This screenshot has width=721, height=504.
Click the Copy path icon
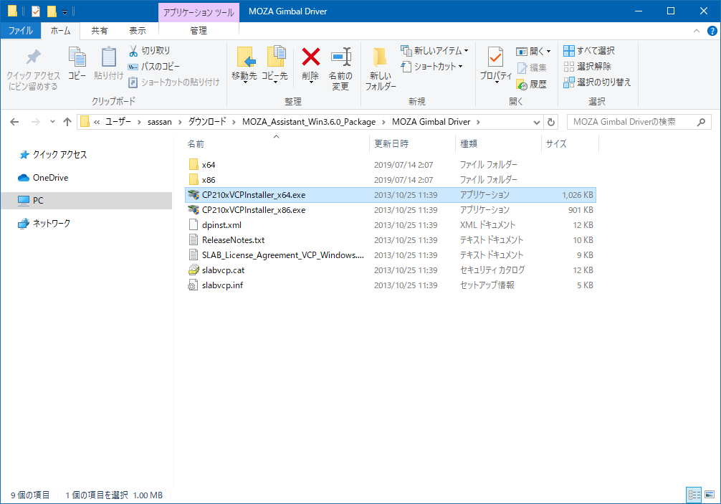[x=133, y=67]
